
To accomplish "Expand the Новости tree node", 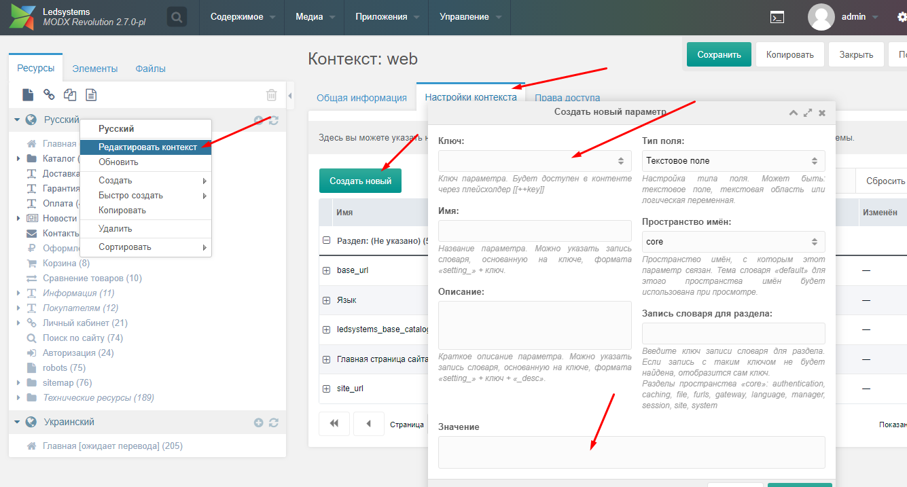I will (18, 219).
